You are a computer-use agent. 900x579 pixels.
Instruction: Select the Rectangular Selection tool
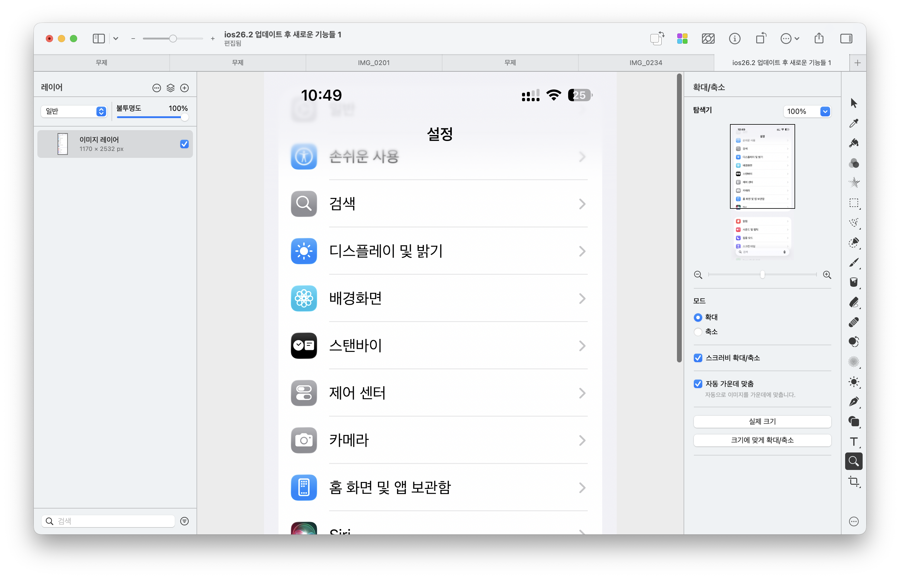pyautogui.click(x=854, y=203)
